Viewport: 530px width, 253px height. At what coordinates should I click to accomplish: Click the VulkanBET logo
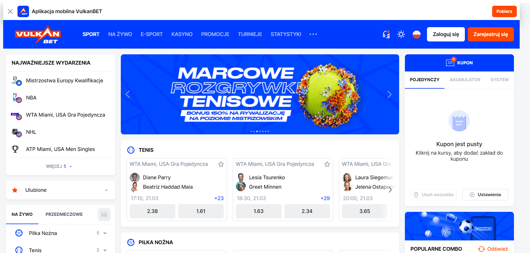pyautogui.click(x=38, y=34)
